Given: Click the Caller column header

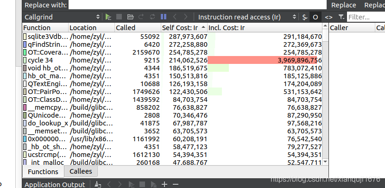Looking at the screenshot, I should pos(352,28).
